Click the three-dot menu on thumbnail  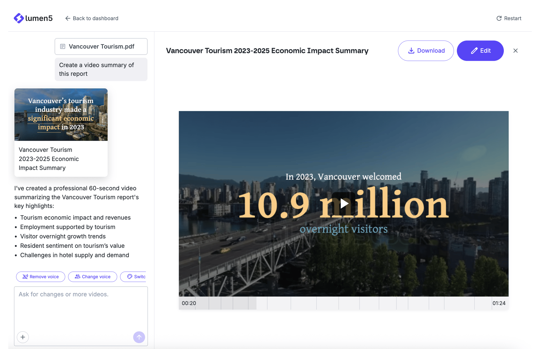[x=103, y=119]
